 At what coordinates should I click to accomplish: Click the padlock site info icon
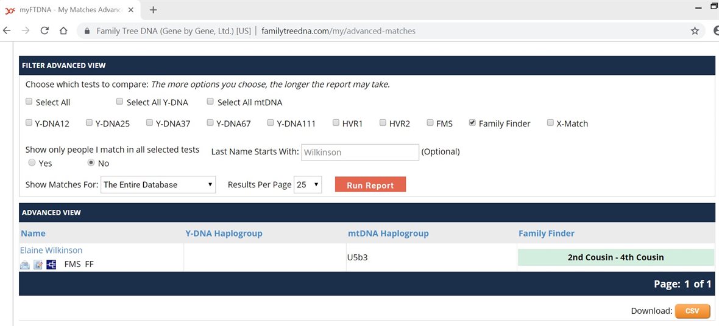click(87, 31)
